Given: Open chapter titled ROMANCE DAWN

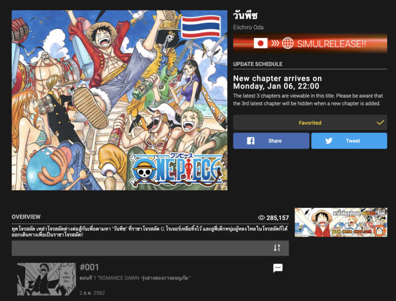Looking at the screenshot, I should point(135,278).
